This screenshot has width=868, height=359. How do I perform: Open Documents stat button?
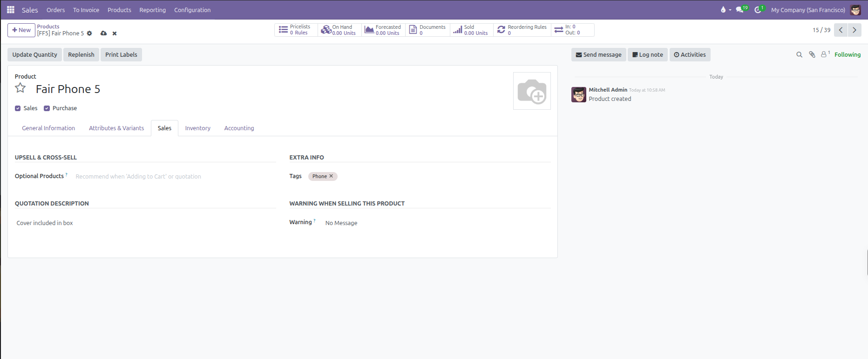click(427, 30)
